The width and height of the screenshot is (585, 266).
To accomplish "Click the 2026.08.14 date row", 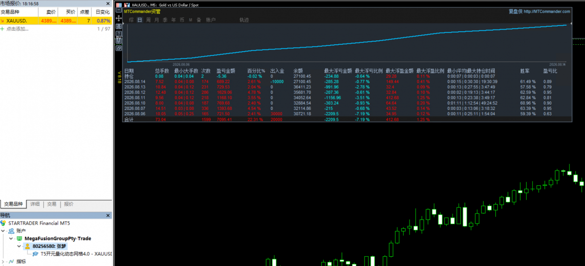I will click(135, 82).
